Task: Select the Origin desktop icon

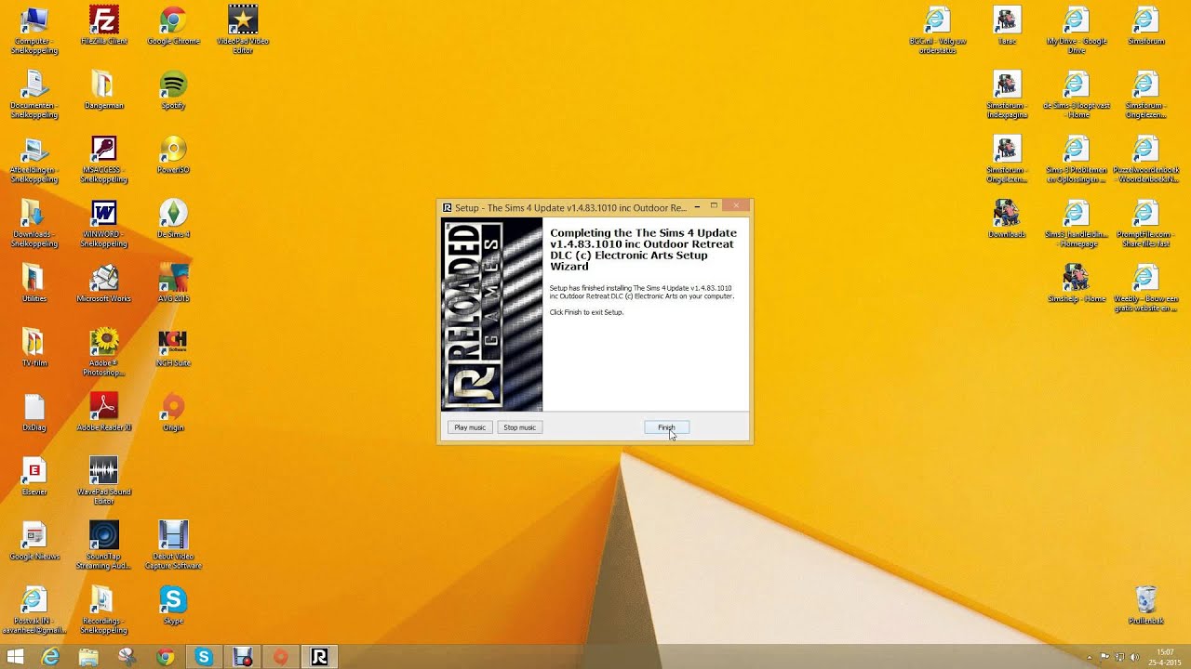Action: tap(173, 411)
